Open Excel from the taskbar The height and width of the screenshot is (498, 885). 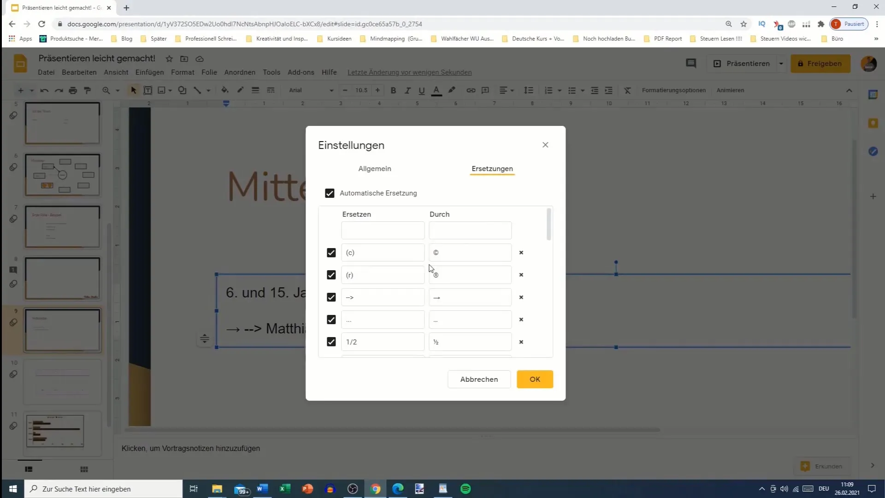[x=285, y=489]
